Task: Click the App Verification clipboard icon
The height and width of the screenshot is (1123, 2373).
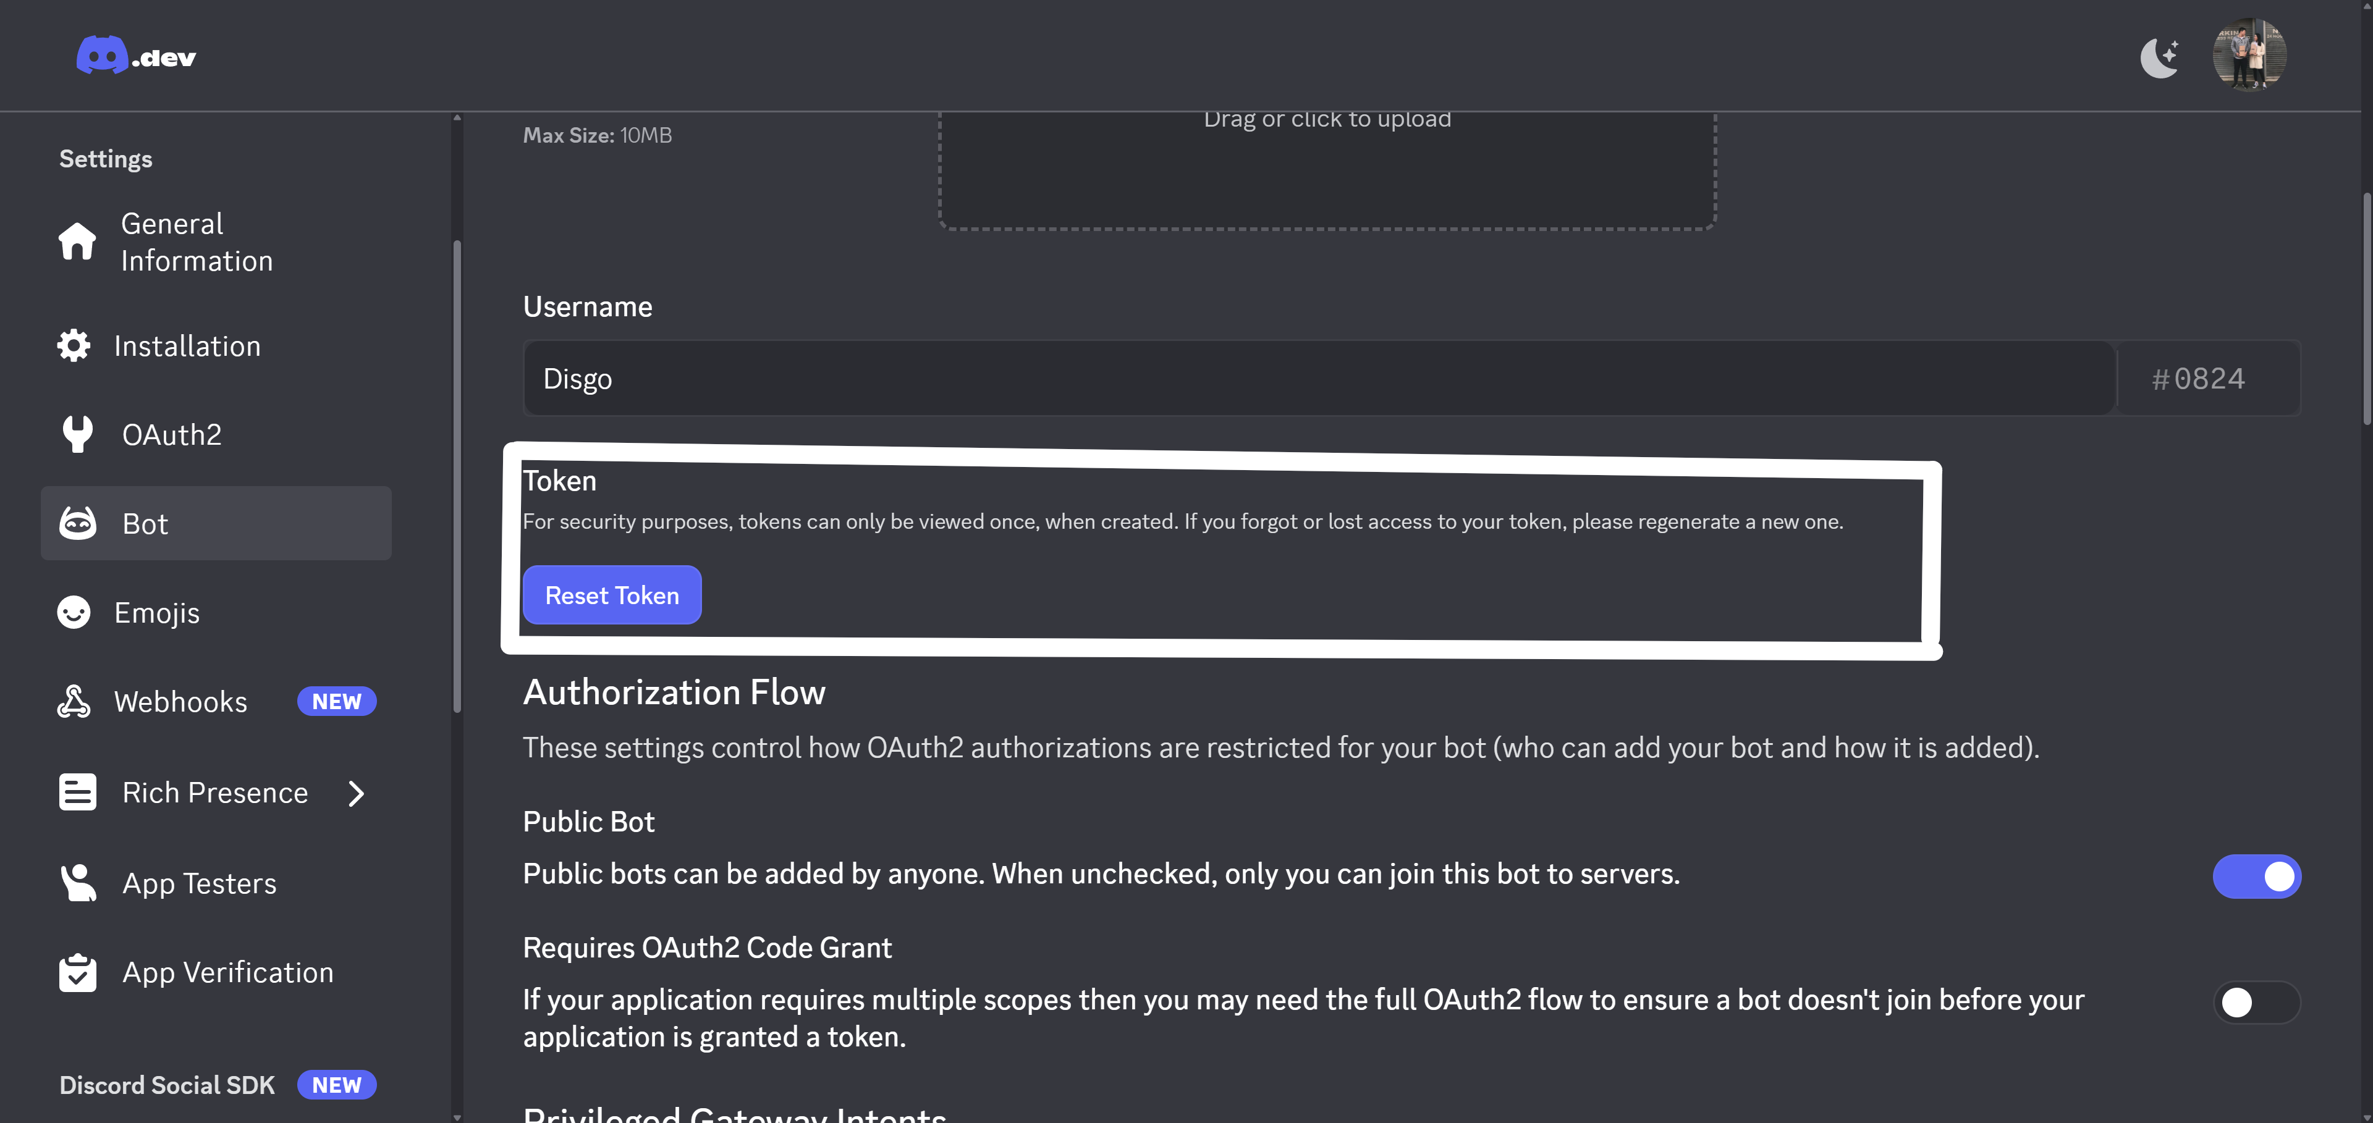Action: click(77, 973)
